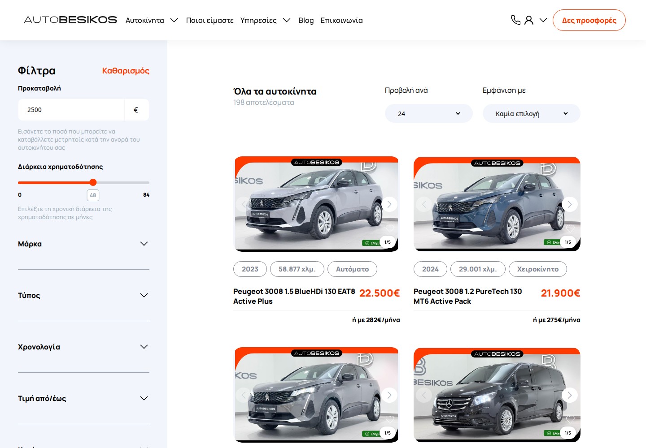This screenshot has height=448, width=646.
Task: Show previous photo of the black Mercedes van
Action: point(424,395)
